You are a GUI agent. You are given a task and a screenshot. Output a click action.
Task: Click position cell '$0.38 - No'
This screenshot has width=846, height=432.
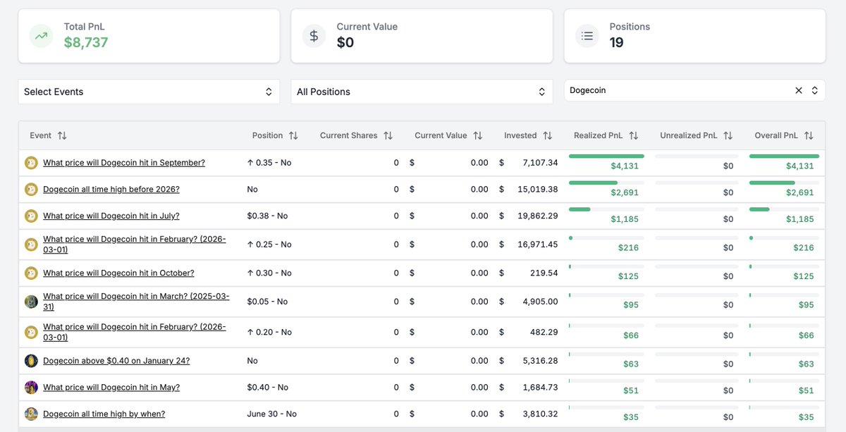(x=268, y=216)
